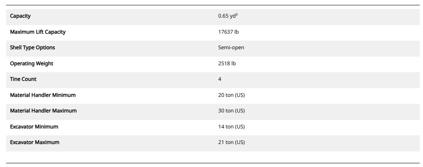Click the Material Handler Minimum label
423x167 pixels.
pos(43,95)
